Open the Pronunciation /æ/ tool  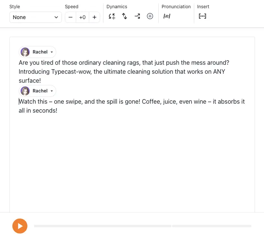pos(166,16)
